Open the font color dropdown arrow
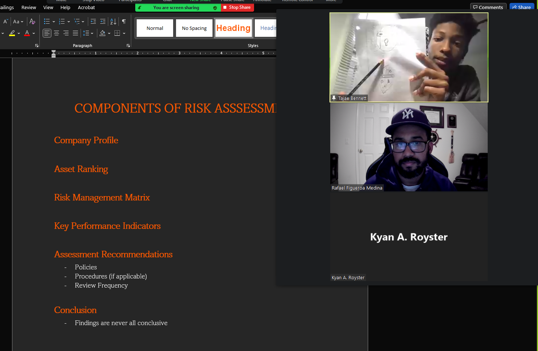Image resolution: width=538 pixels, height=351 pixels. pyautogui.click(x=34, y=34)
